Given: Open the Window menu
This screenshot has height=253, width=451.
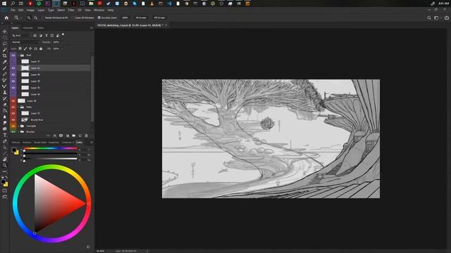Looking at the screenshot, I should pyautogui.click(x=99, y=10).
